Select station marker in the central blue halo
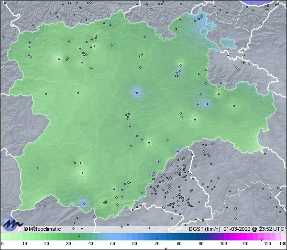The width and height of the screenshot is (287, 250). [x=137, y=93]
